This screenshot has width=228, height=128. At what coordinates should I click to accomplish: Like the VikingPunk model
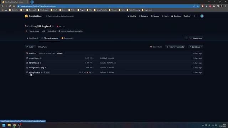tap(59, 26)
